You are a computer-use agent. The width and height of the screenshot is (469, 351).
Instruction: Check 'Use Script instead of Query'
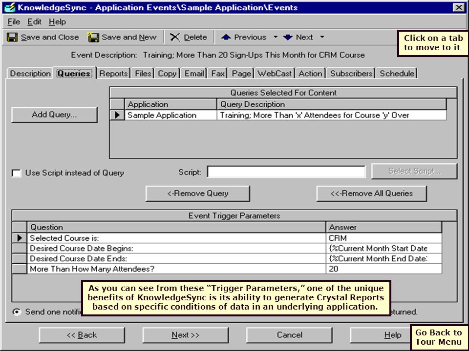[17, 173]
